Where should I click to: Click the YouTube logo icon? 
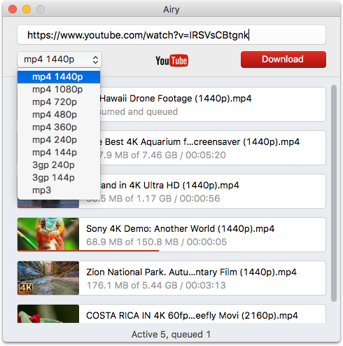coord(171,60)
